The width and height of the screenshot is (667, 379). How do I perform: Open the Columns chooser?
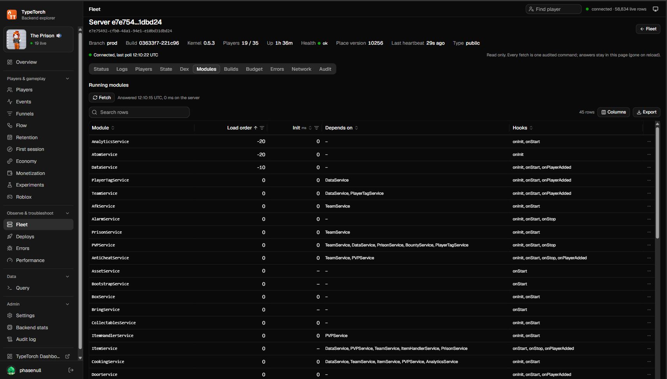coord(613,112)
